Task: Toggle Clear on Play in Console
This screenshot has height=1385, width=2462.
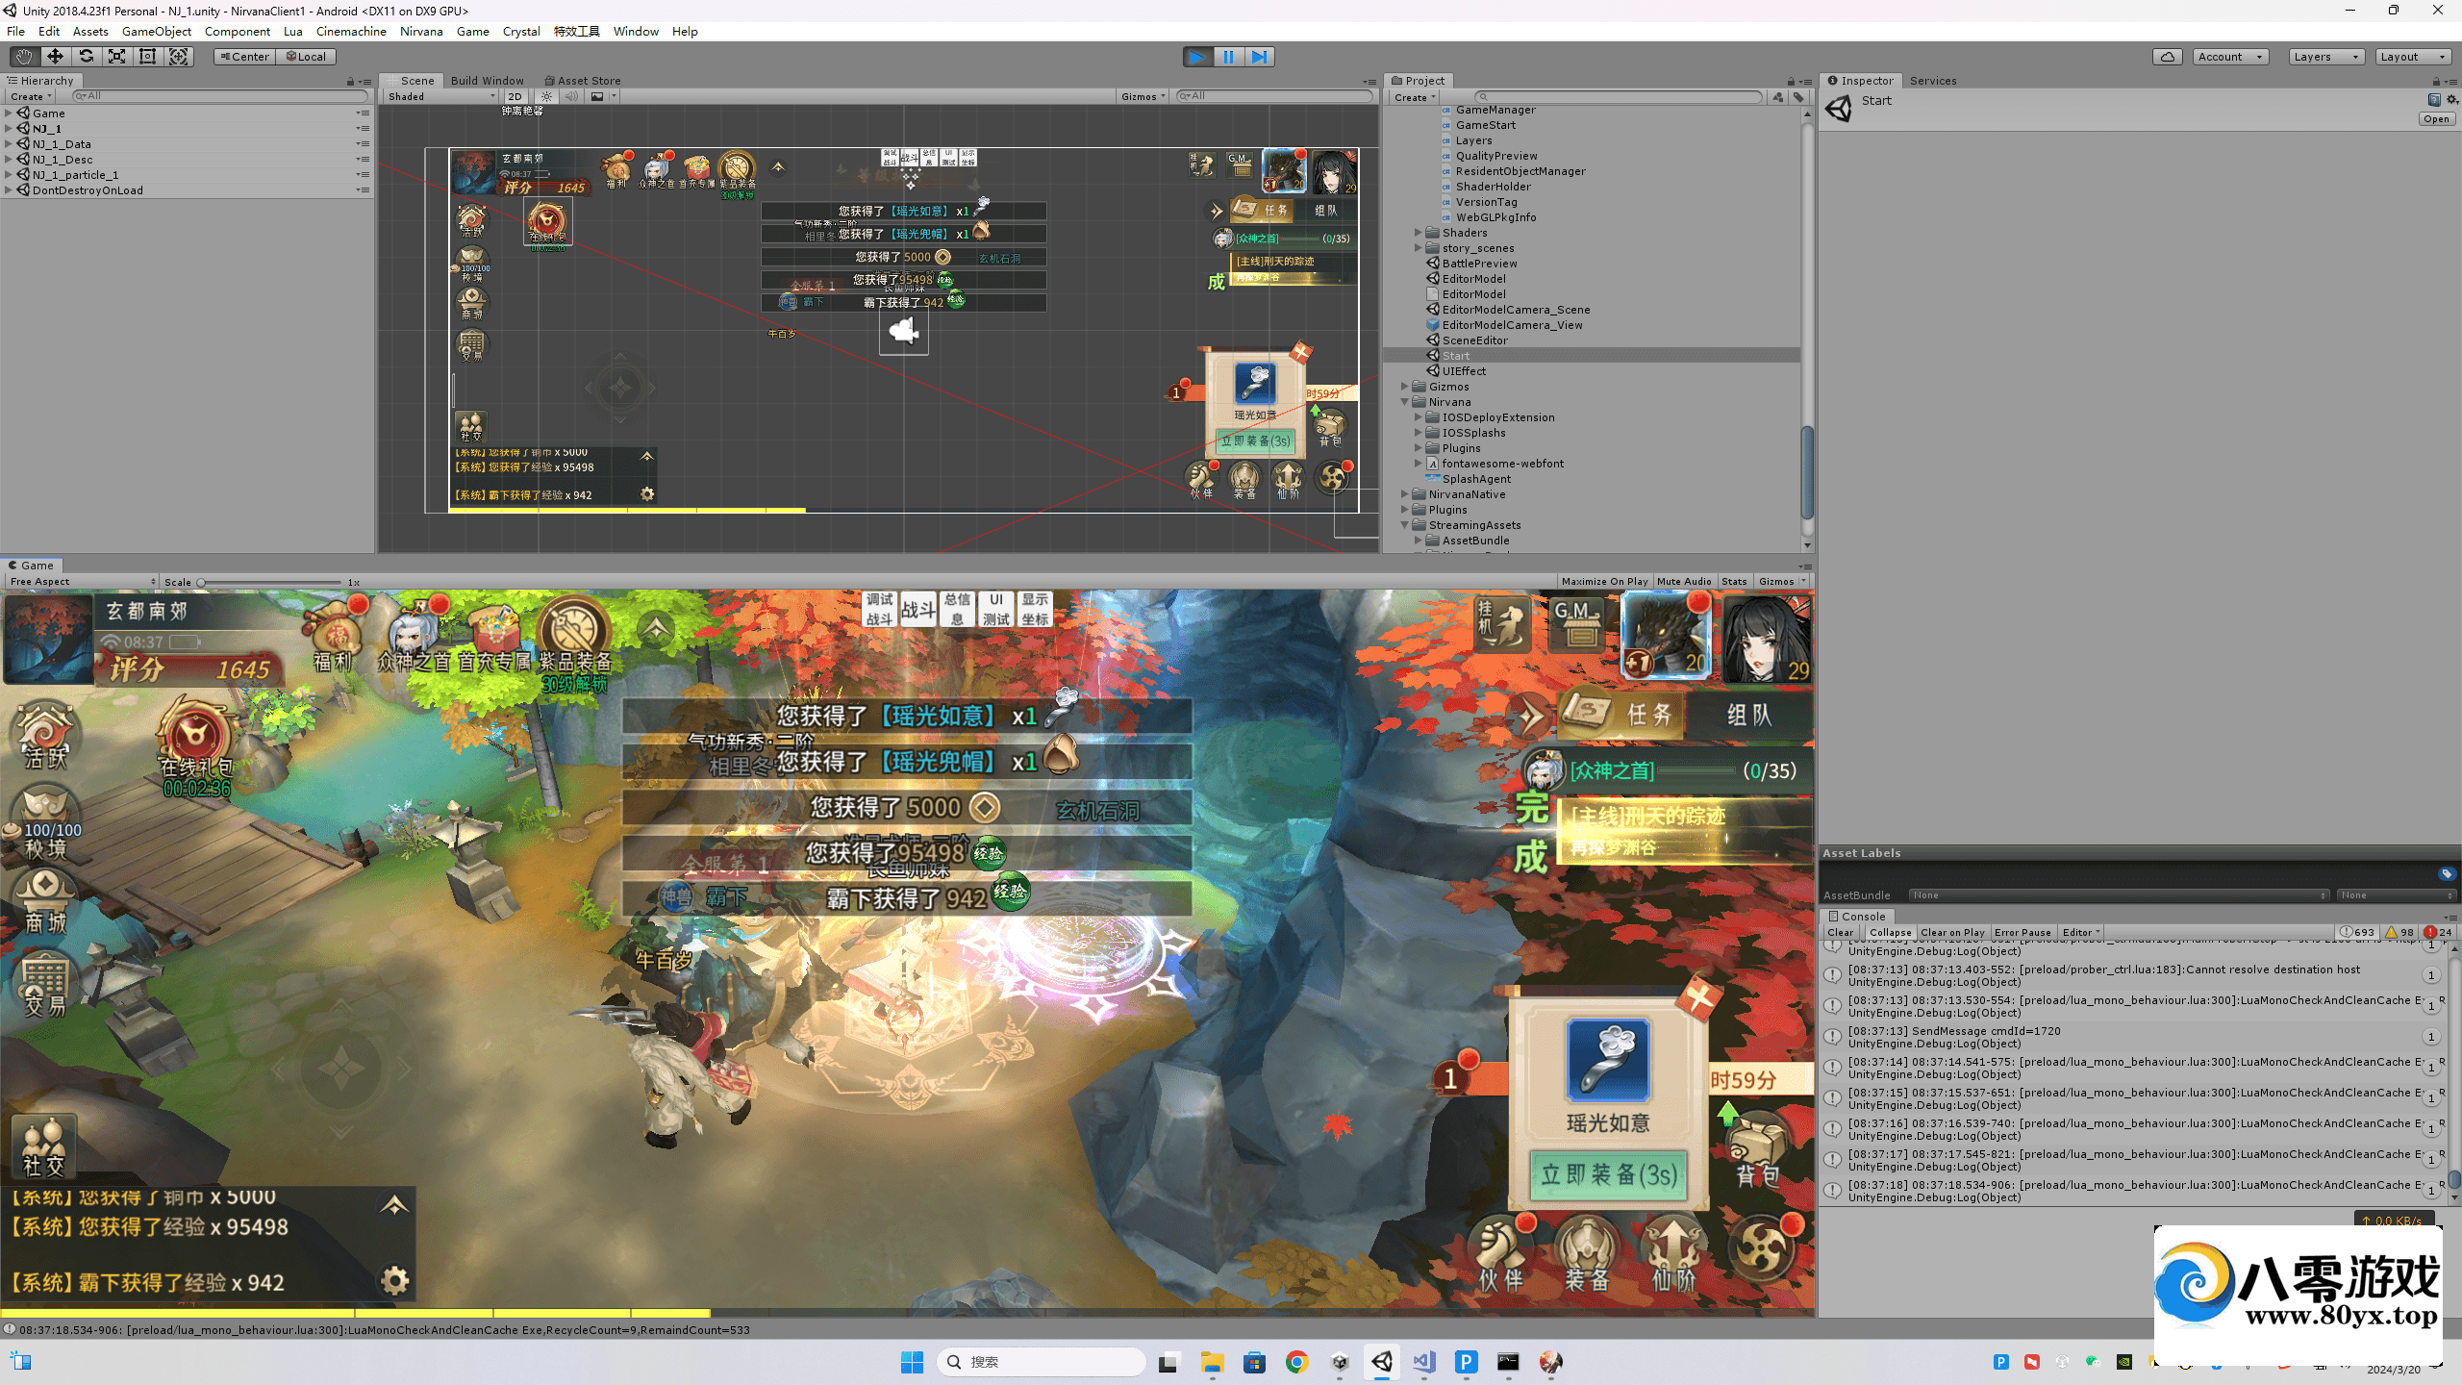Action: (x=1952, y=933)
